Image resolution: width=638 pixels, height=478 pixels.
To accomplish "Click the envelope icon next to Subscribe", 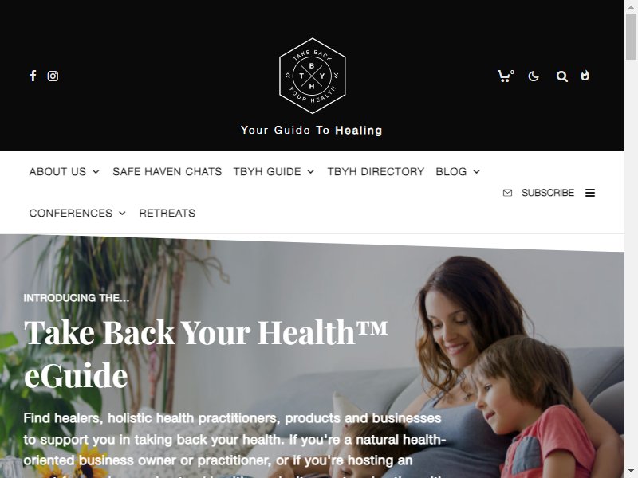I will tap(507, 193).
